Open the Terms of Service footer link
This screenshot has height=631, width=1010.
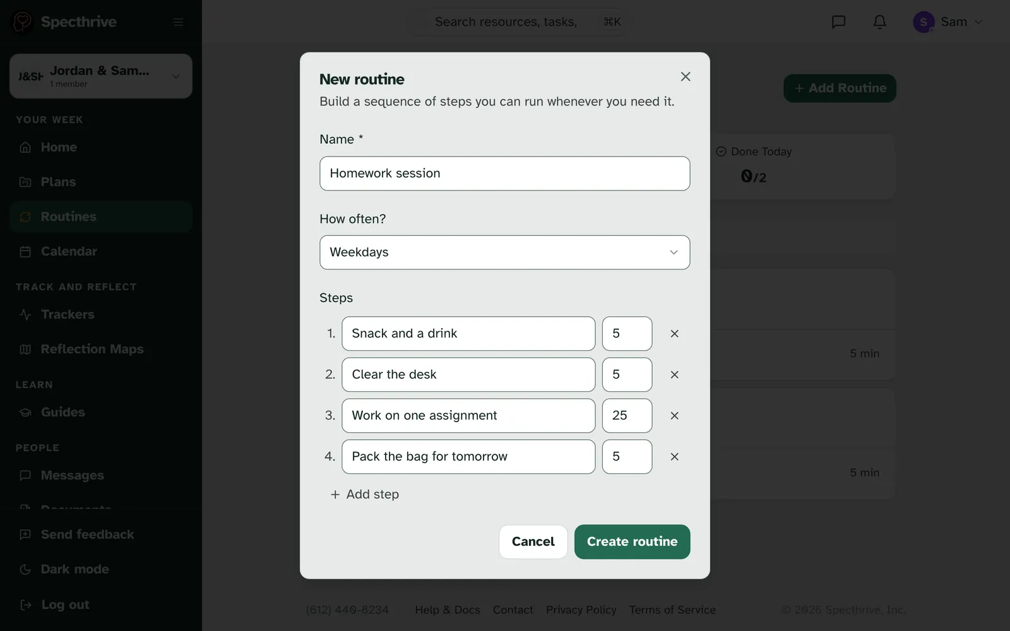pos(672,610)
